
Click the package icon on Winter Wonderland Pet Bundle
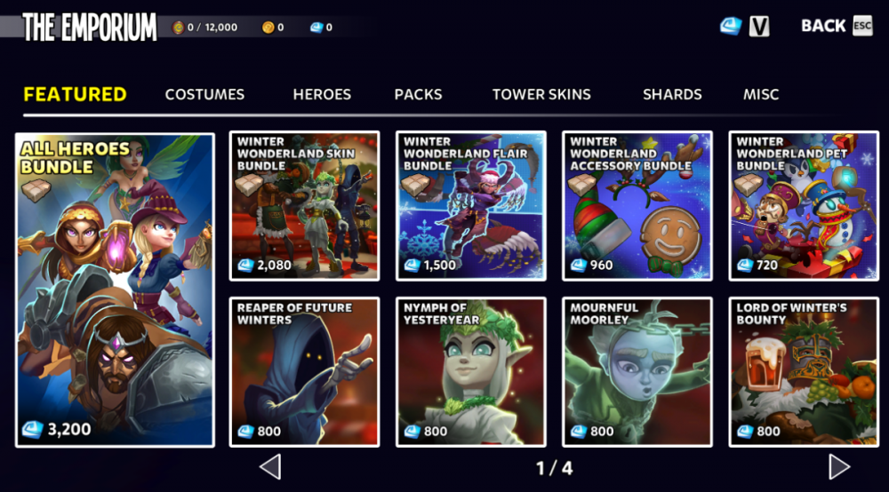tap(748, 184)
